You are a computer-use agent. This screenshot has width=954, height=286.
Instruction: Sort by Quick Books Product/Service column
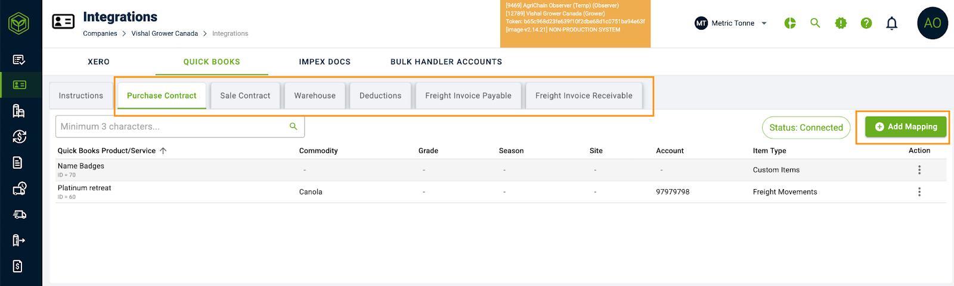pyautogui.click(x=107, y=151)
